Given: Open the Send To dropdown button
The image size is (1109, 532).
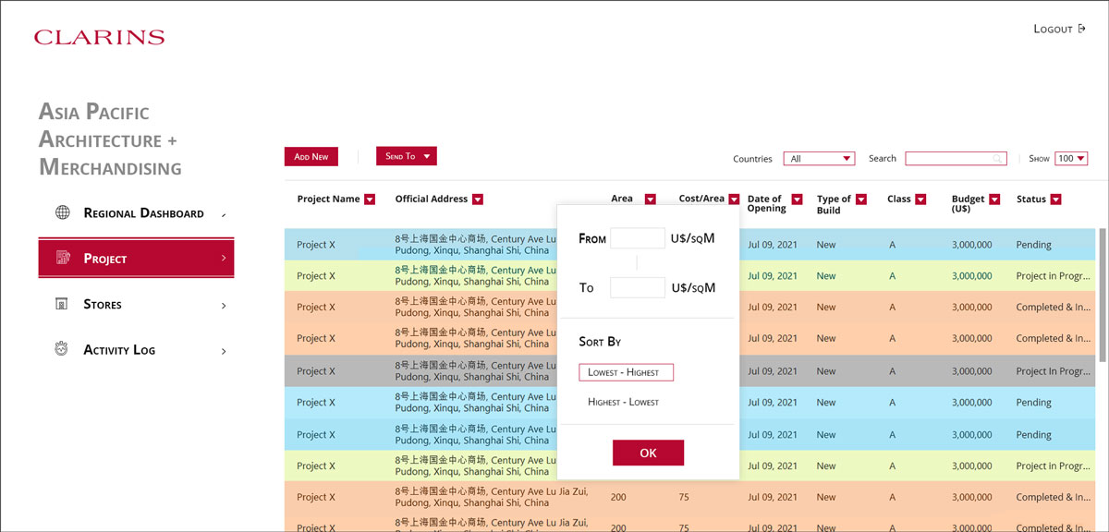Looking at the screenshot, I should (406, 156).
